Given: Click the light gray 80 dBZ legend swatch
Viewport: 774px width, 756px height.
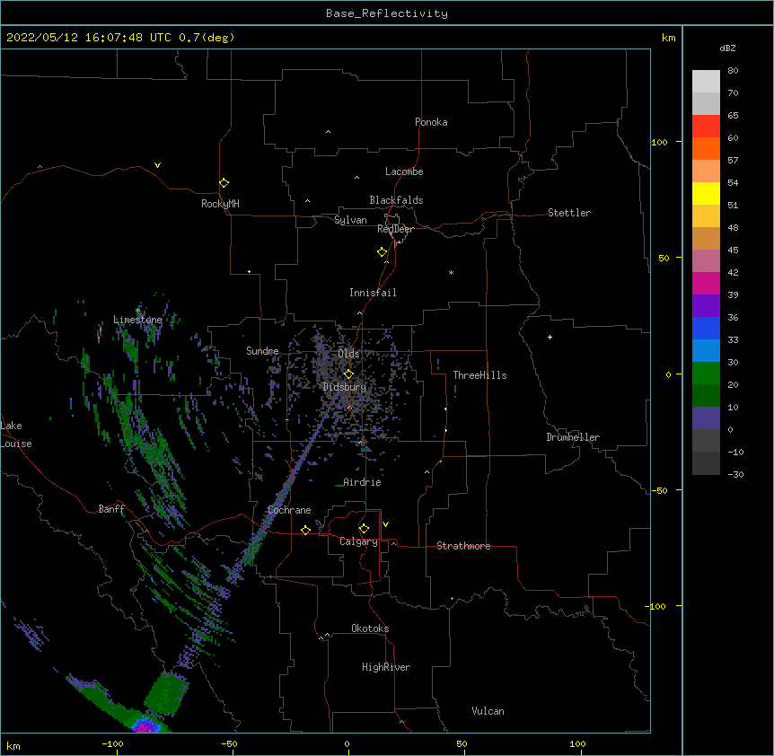Looking at the screenshot, I should coord(706,82).
